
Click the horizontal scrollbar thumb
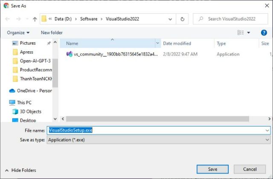pos(157,119)
